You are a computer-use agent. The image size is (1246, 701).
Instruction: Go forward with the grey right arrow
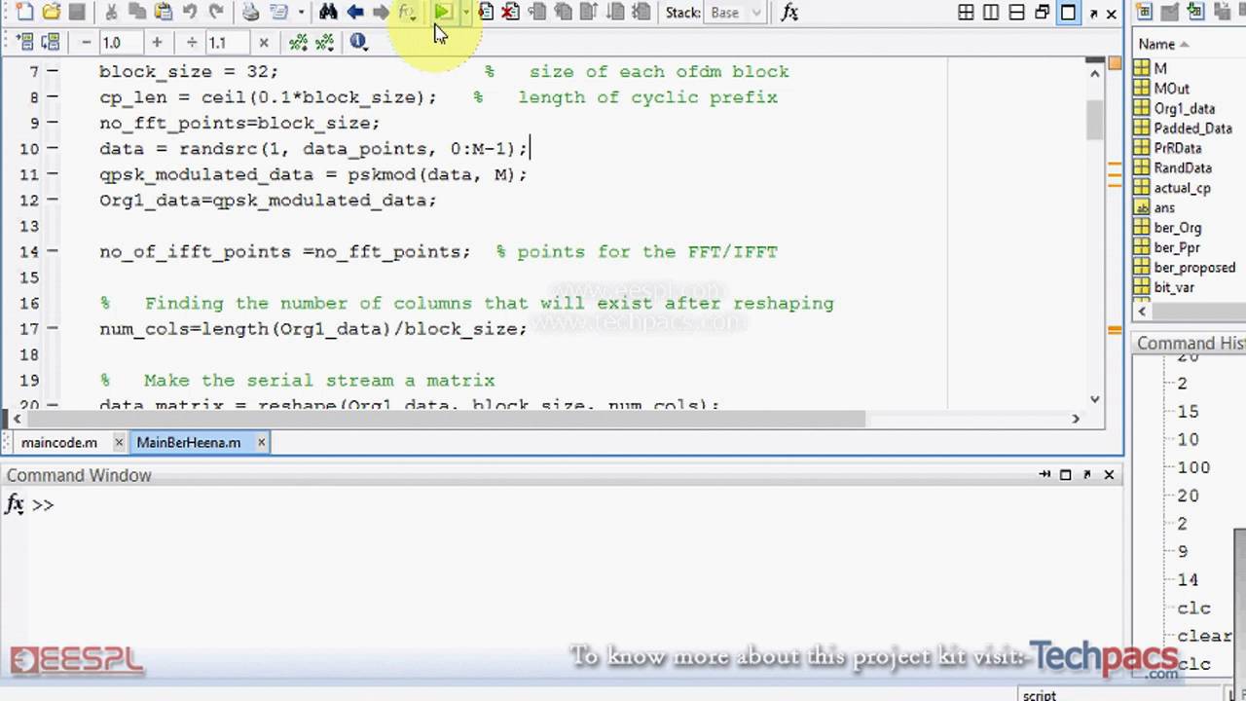coord(381,13)
